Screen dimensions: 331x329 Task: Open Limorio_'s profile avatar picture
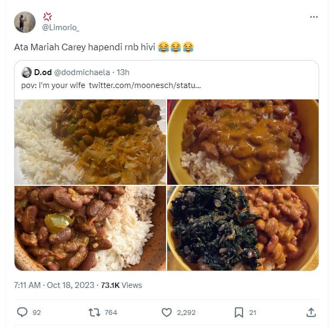(25, 22)
